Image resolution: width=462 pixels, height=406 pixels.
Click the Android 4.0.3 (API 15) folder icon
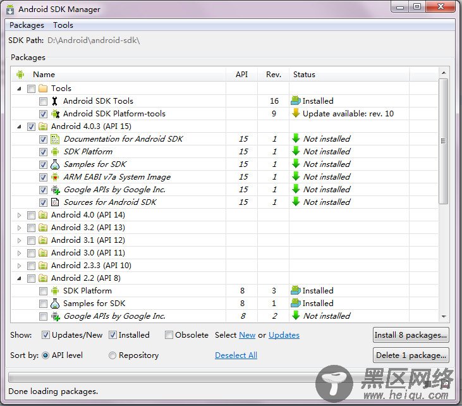click(43, 126)
